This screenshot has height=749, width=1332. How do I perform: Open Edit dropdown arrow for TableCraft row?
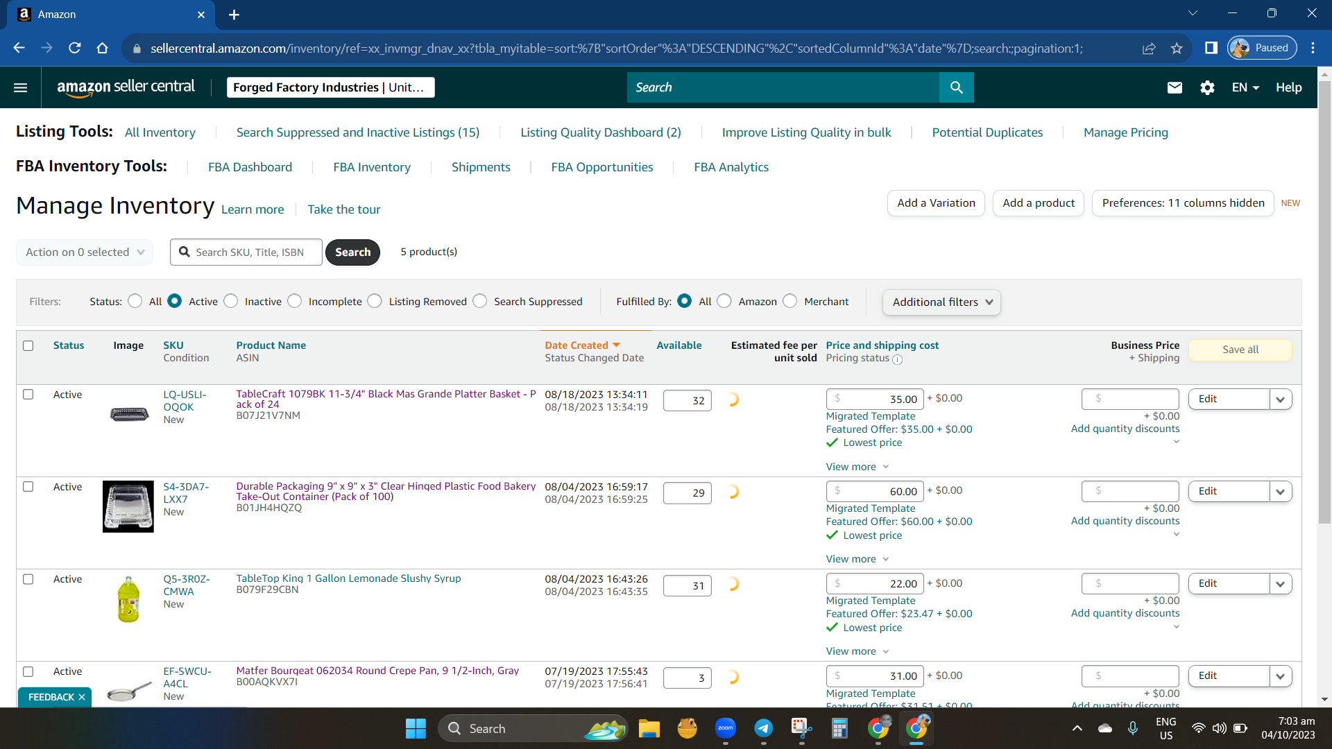(x=1281, y=399)
